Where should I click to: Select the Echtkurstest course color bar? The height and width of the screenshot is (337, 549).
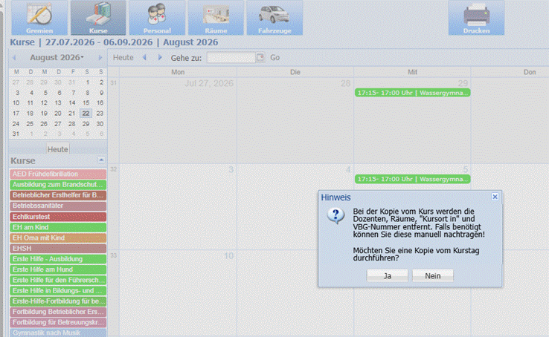pos(58,217)
